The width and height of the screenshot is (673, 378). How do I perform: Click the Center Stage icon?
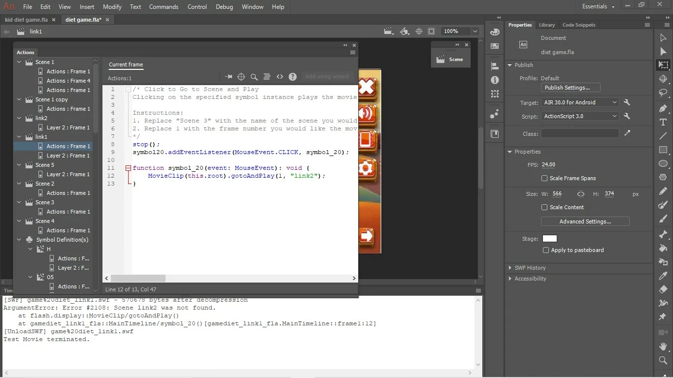click(419, 31)
